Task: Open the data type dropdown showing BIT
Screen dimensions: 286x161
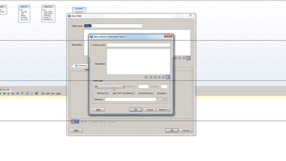Action: [x=109, y=86]
